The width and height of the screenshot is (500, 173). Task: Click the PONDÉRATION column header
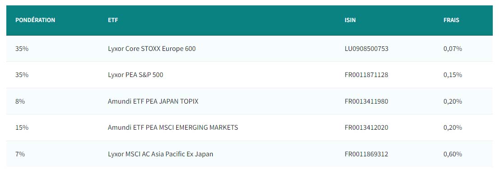(35, 20)
